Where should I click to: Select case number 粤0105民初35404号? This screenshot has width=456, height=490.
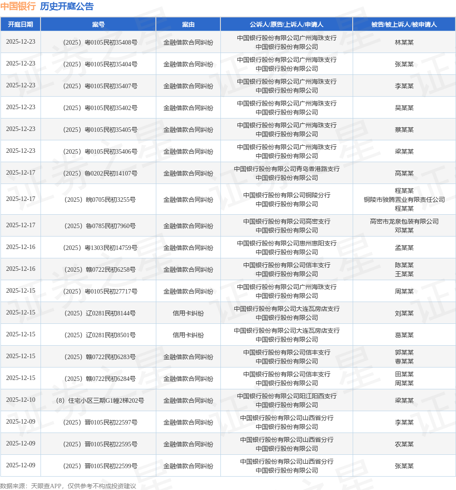(x=100, y=65)
